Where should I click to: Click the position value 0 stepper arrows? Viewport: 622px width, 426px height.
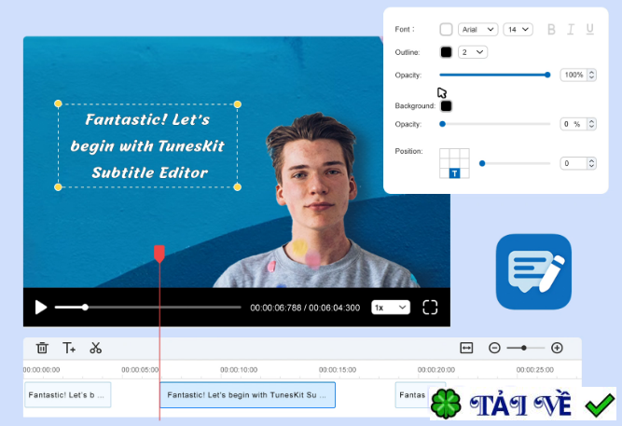tap(591, 163)
